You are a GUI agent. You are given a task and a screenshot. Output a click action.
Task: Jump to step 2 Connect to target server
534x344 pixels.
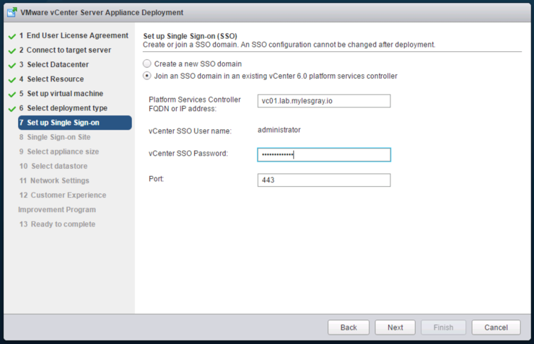click(x=65, y=50)
